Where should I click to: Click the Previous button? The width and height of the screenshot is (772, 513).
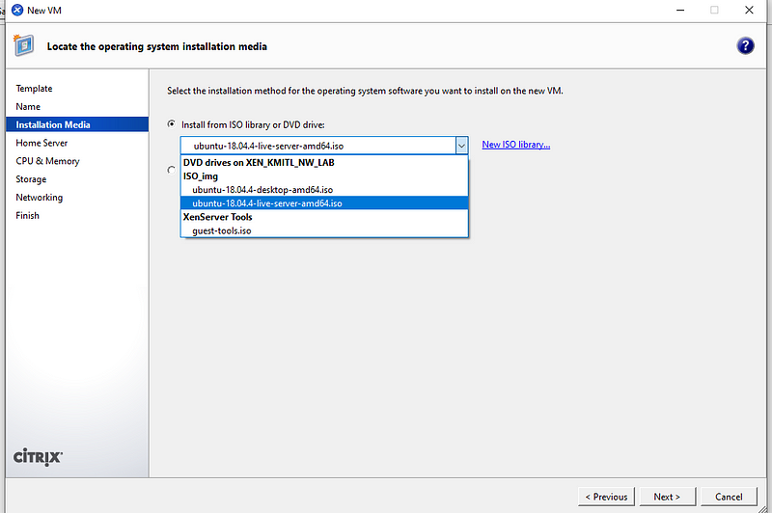pos(606,497)
